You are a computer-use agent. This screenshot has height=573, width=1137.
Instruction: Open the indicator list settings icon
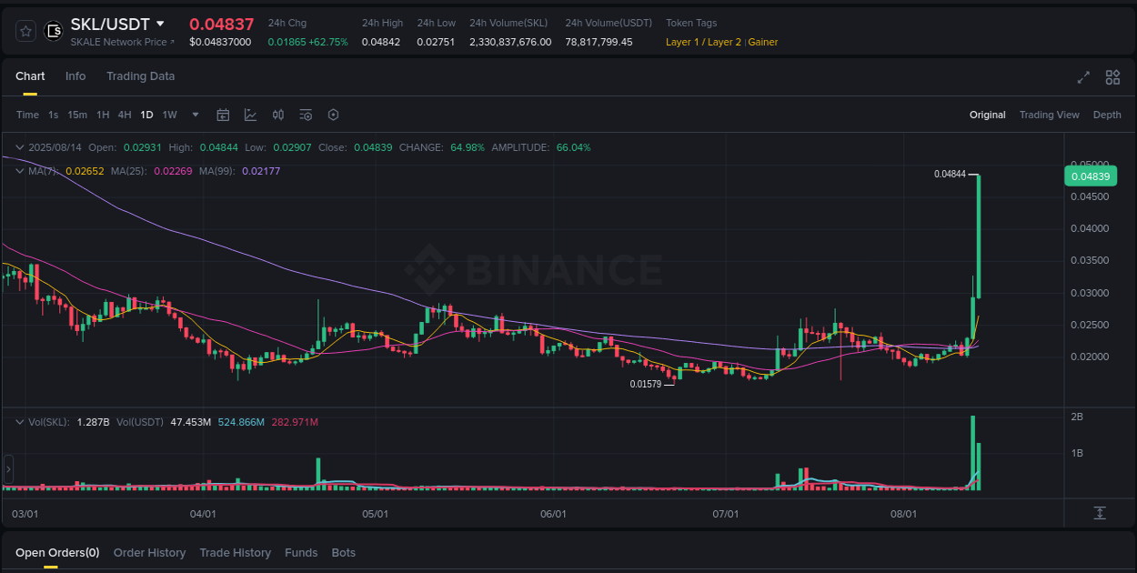click(x=306, y=115)
